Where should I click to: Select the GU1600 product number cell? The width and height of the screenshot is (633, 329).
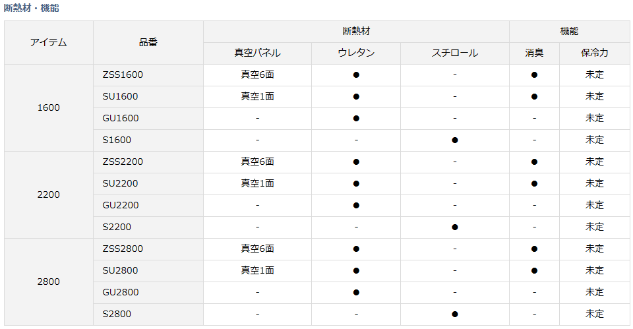121,118
